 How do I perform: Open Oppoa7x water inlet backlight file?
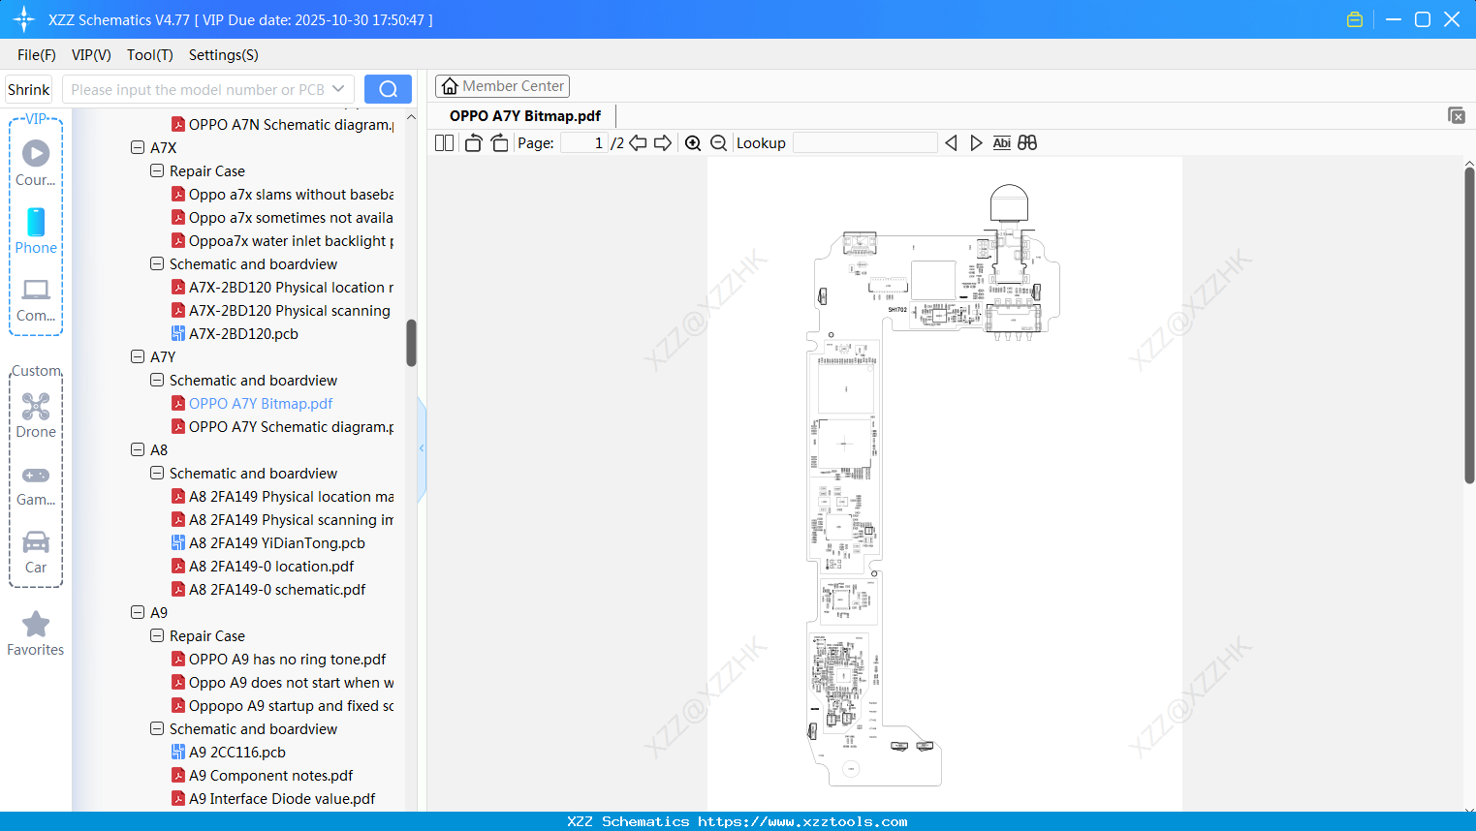click(x=291, y=241)
